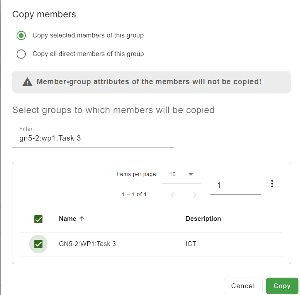Sort by Name column header
This screenshot has height=295, width=300.
coord(68,219)
